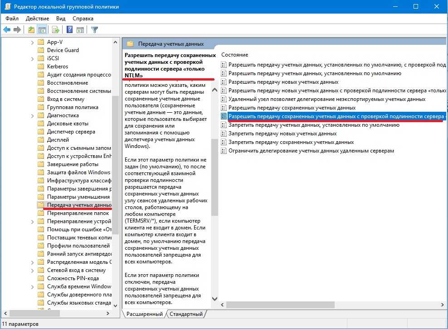Select the policy icon for «Разрешить передачу новых учетных данных»

[x=224, y=82]
